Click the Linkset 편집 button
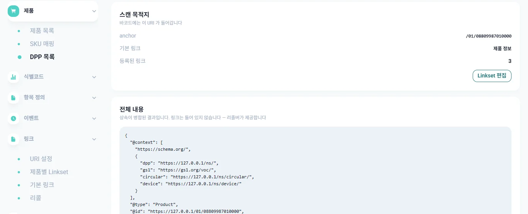Screen dimensions: 528x214 point(492,76)
